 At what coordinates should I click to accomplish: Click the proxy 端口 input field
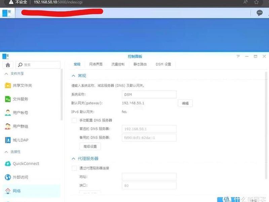(149, 186)
